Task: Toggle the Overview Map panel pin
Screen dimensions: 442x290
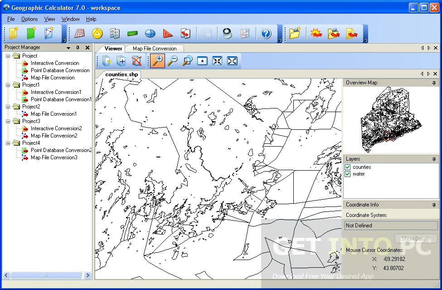Action: coord(434,83)
